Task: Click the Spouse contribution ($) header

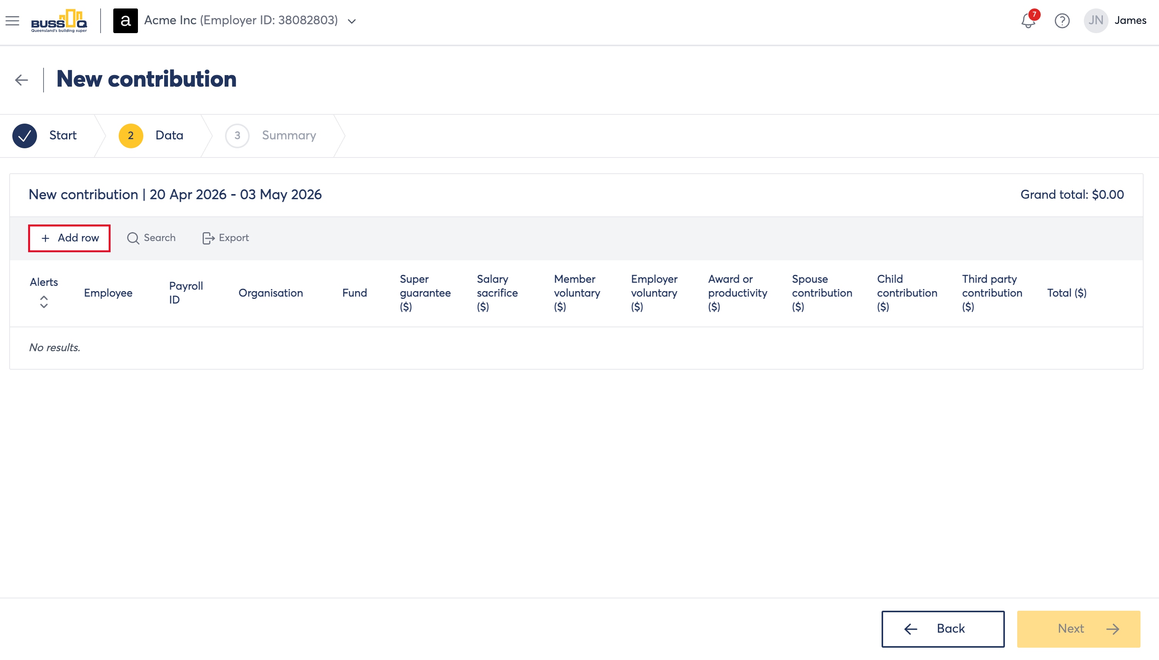Action: tap(822, 293)
